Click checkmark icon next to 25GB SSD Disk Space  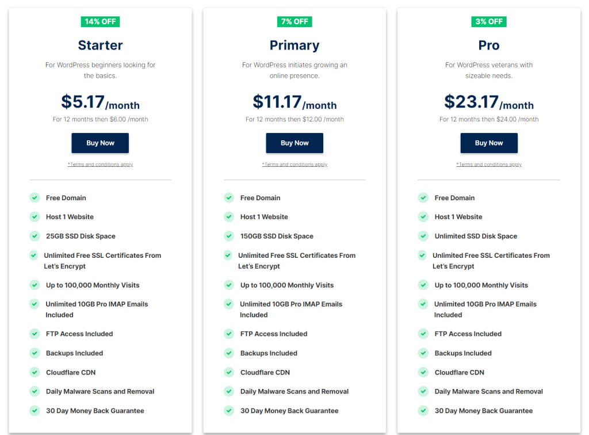pos(35,236)
